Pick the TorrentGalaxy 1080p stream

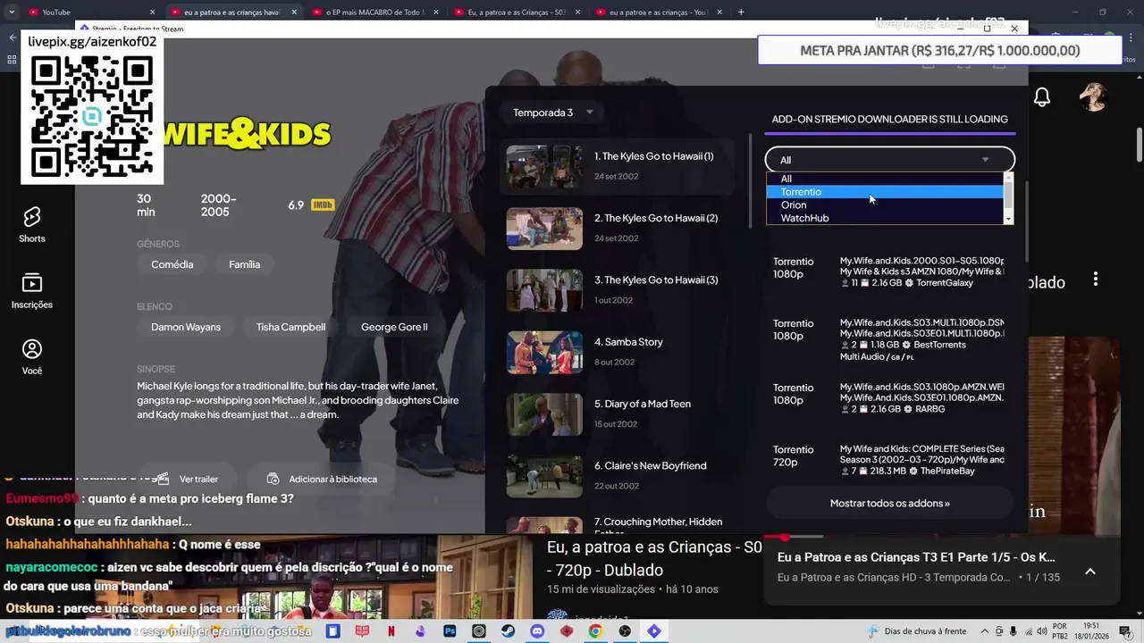(890, 271)
